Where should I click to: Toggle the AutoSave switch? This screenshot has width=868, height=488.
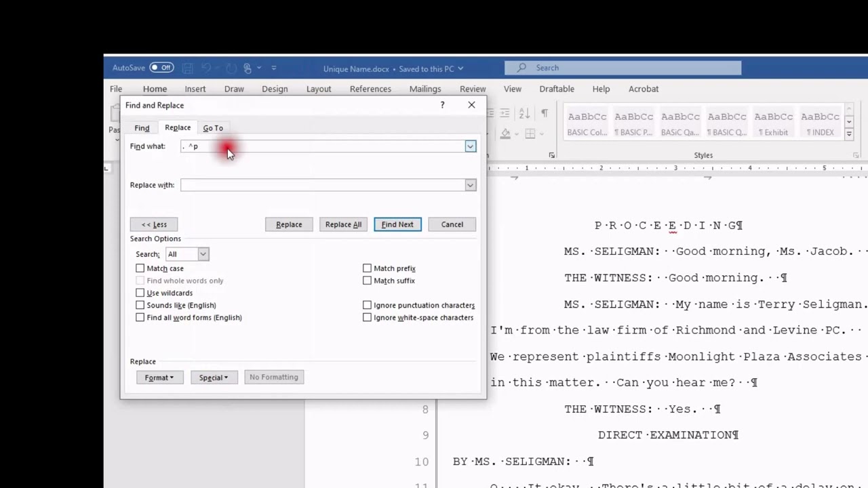point(162,68)
